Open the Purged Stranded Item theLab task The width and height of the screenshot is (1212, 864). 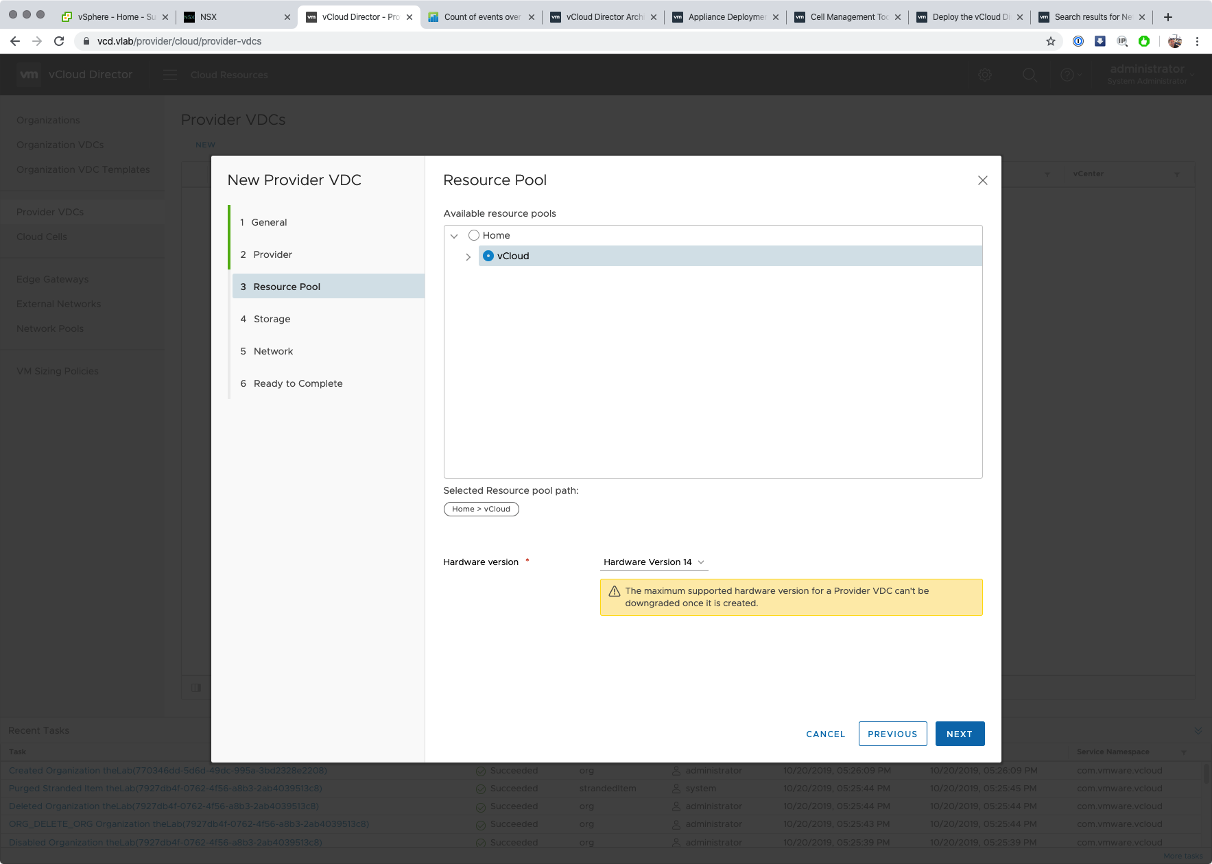[165, 789]
